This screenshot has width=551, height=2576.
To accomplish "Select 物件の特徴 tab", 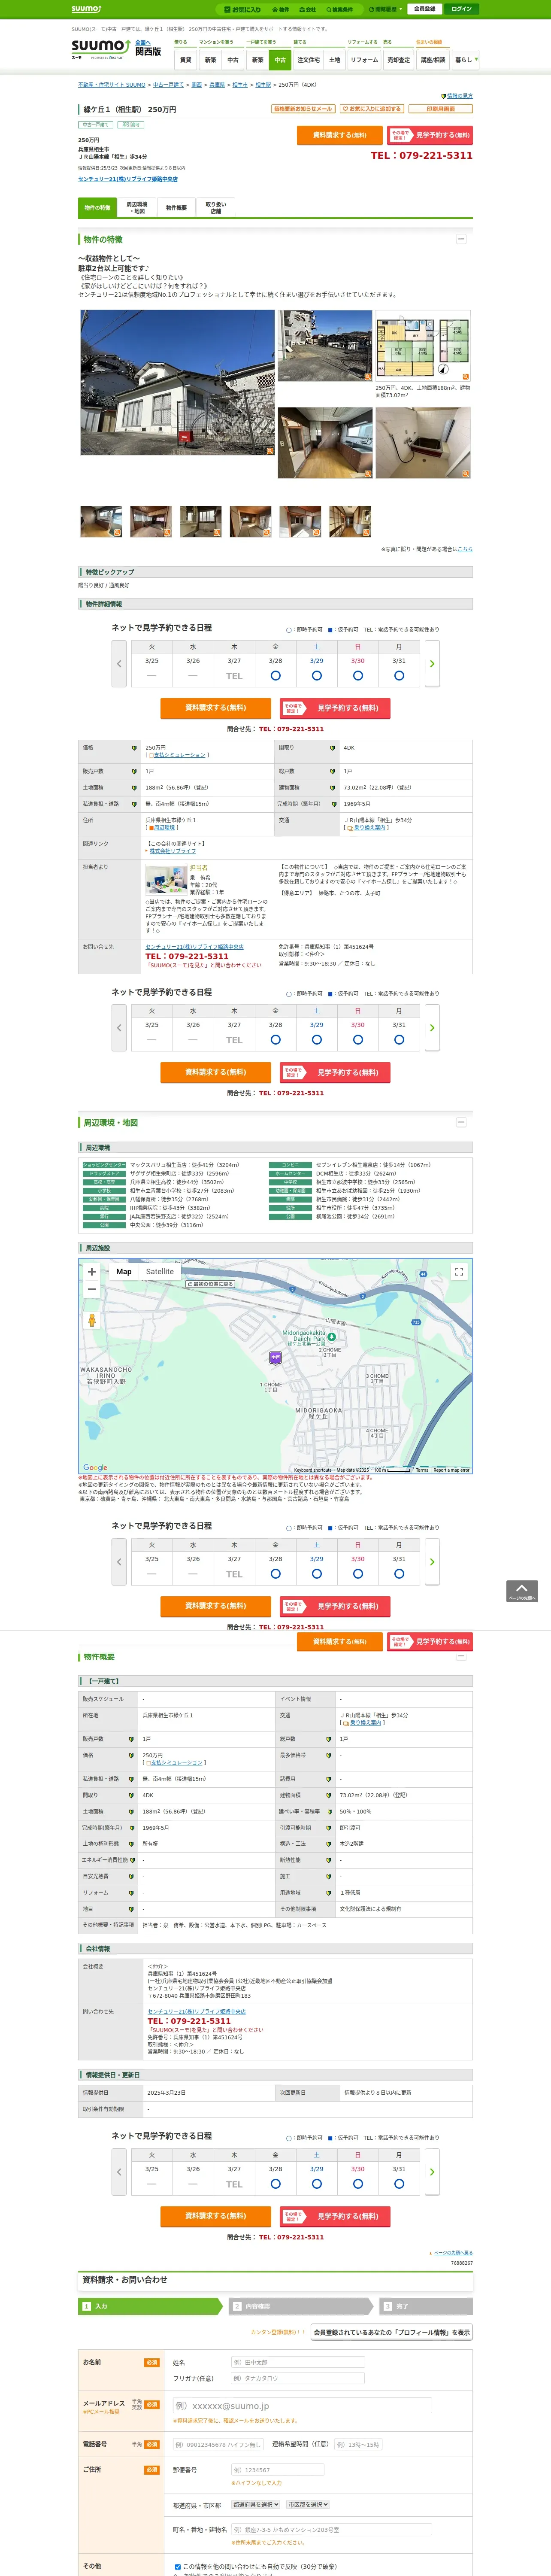I will point(97,208).
